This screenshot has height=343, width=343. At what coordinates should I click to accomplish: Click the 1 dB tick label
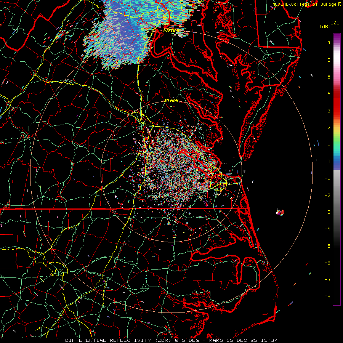click(329, 144)
